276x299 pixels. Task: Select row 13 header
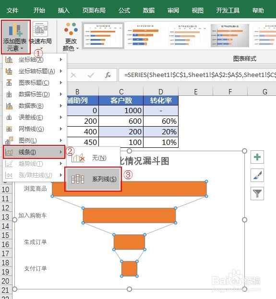(x=6, y=217)
